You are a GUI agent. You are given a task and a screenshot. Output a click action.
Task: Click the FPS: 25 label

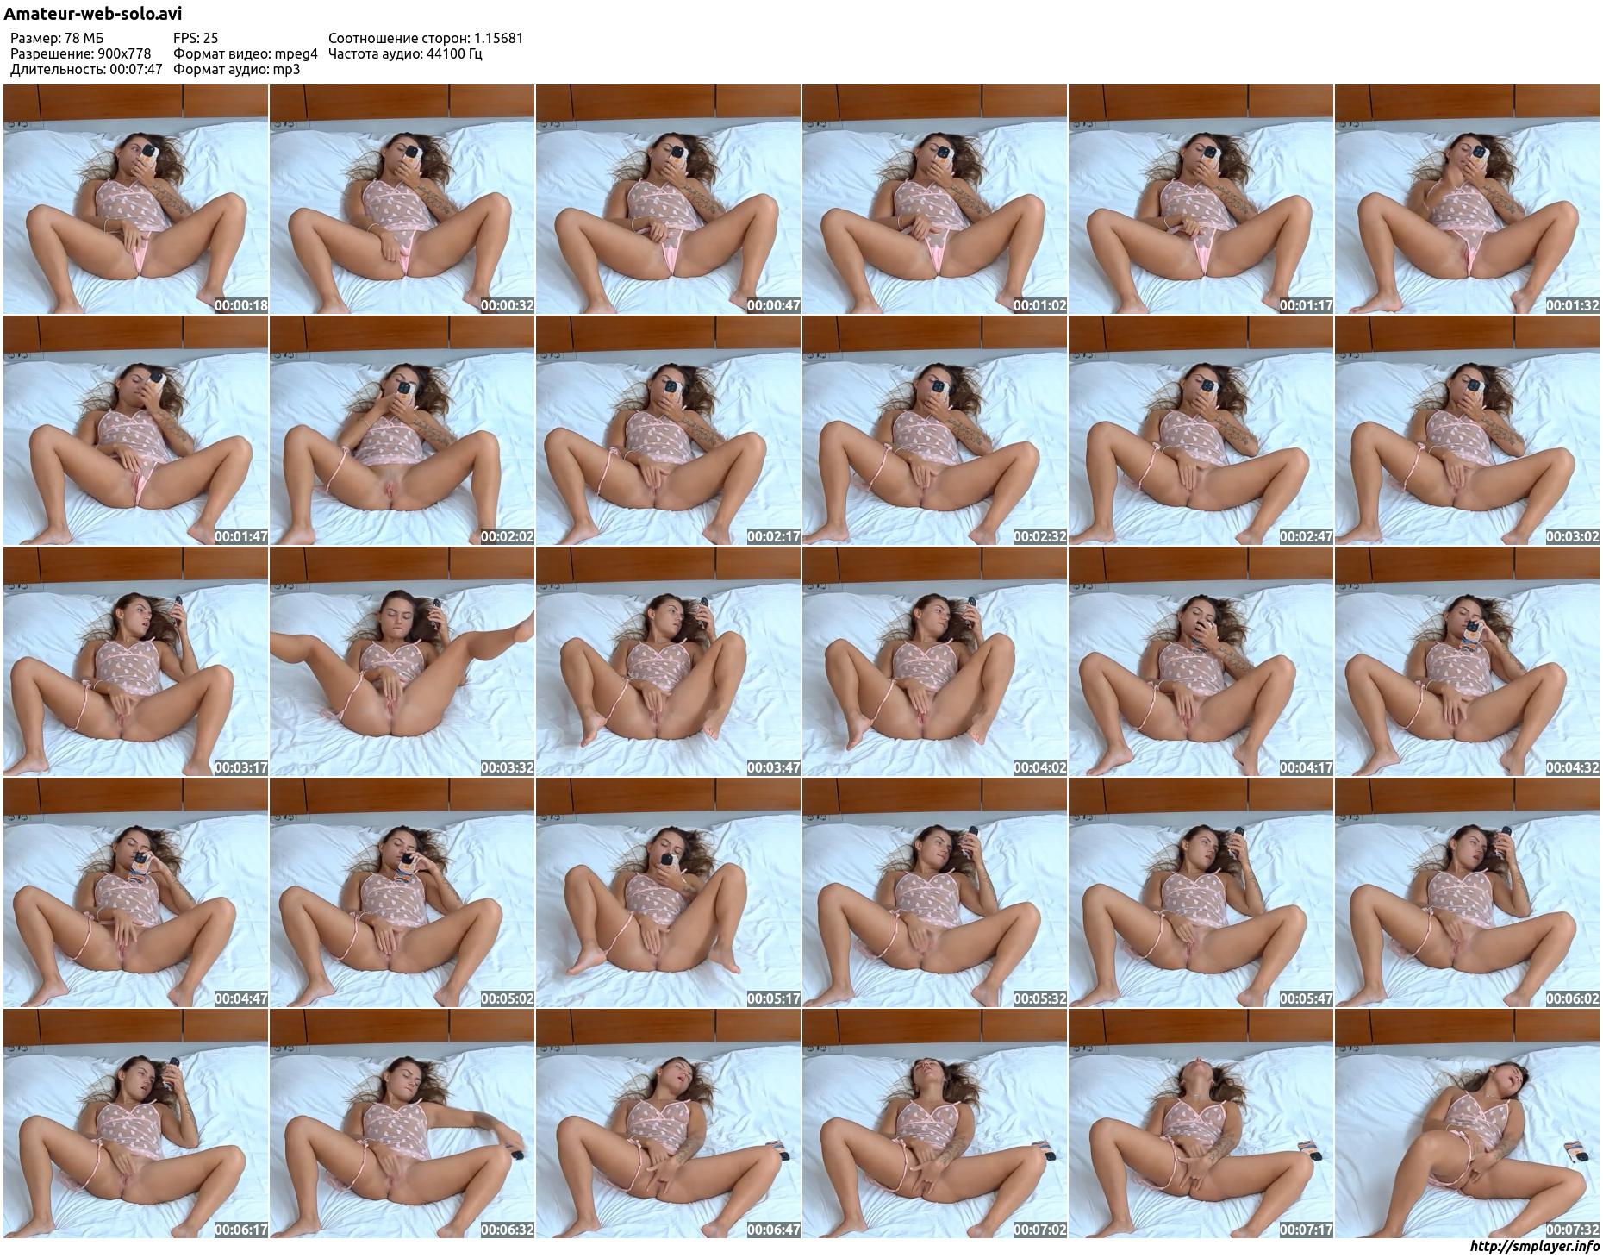click(x=196, y=38)
